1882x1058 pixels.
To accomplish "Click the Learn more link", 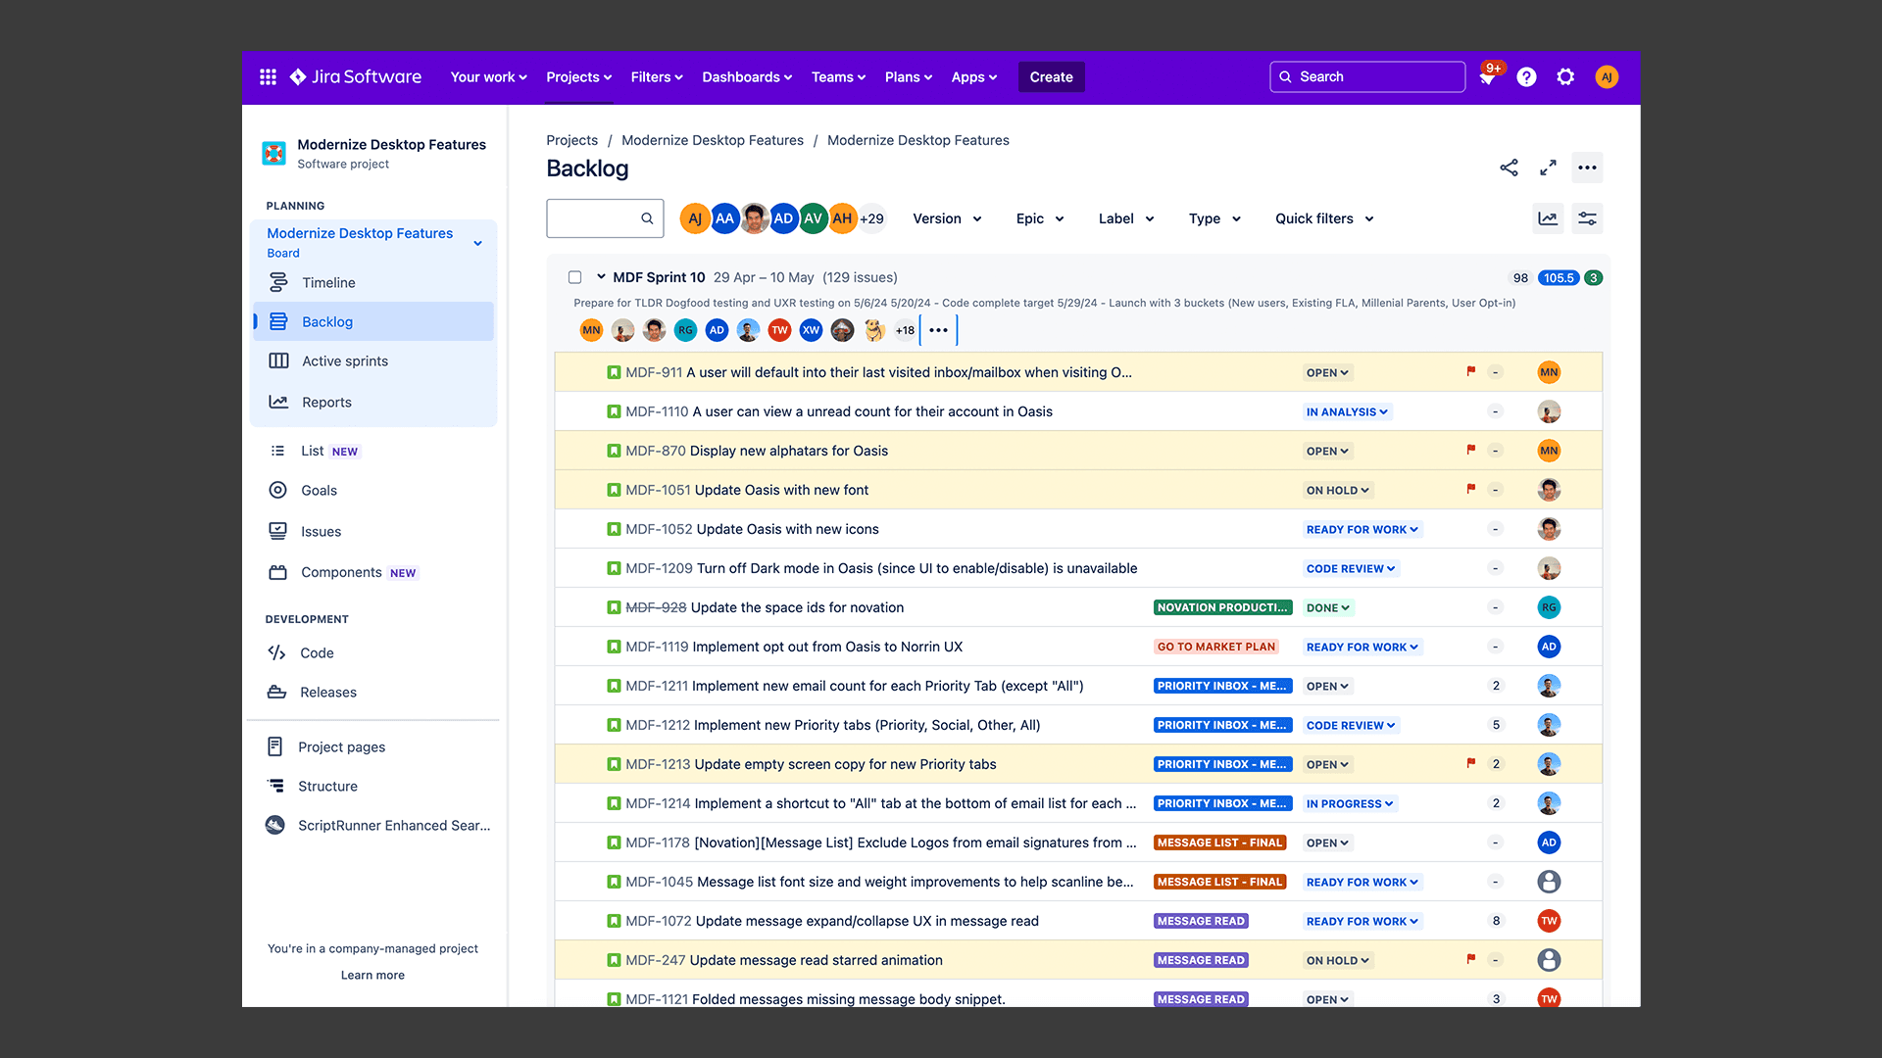I will (372, 976).
